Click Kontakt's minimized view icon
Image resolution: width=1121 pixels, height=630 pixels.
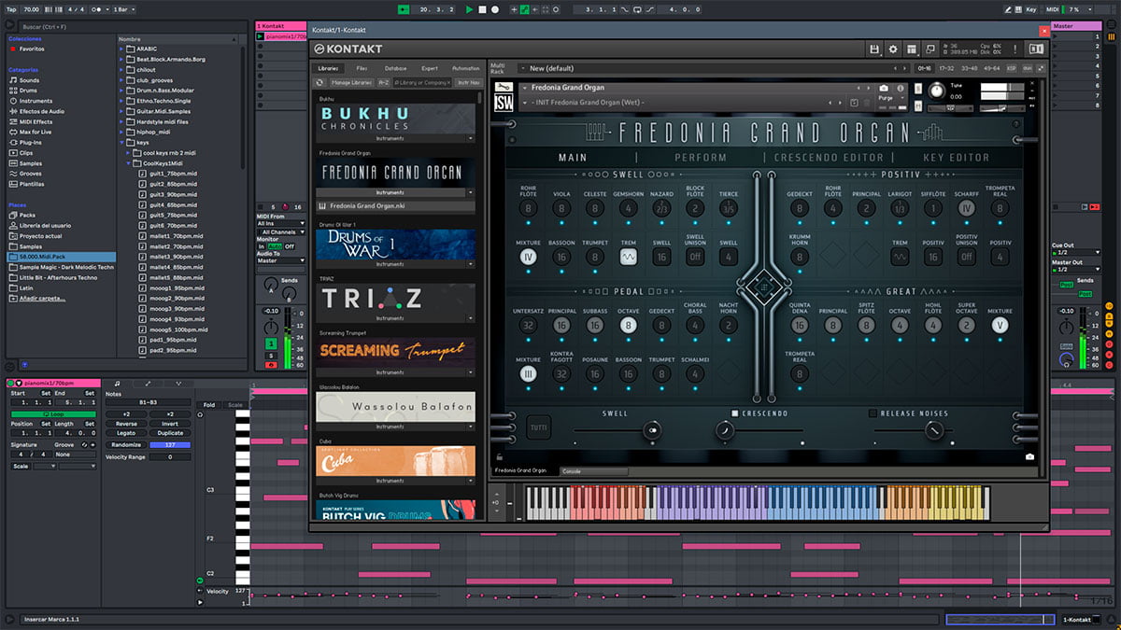(x=931, y=49)
